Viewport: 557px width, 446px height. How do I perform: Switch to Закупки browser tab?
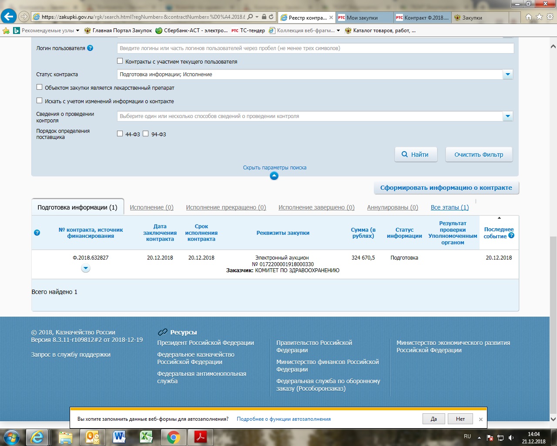pos(480,17)
